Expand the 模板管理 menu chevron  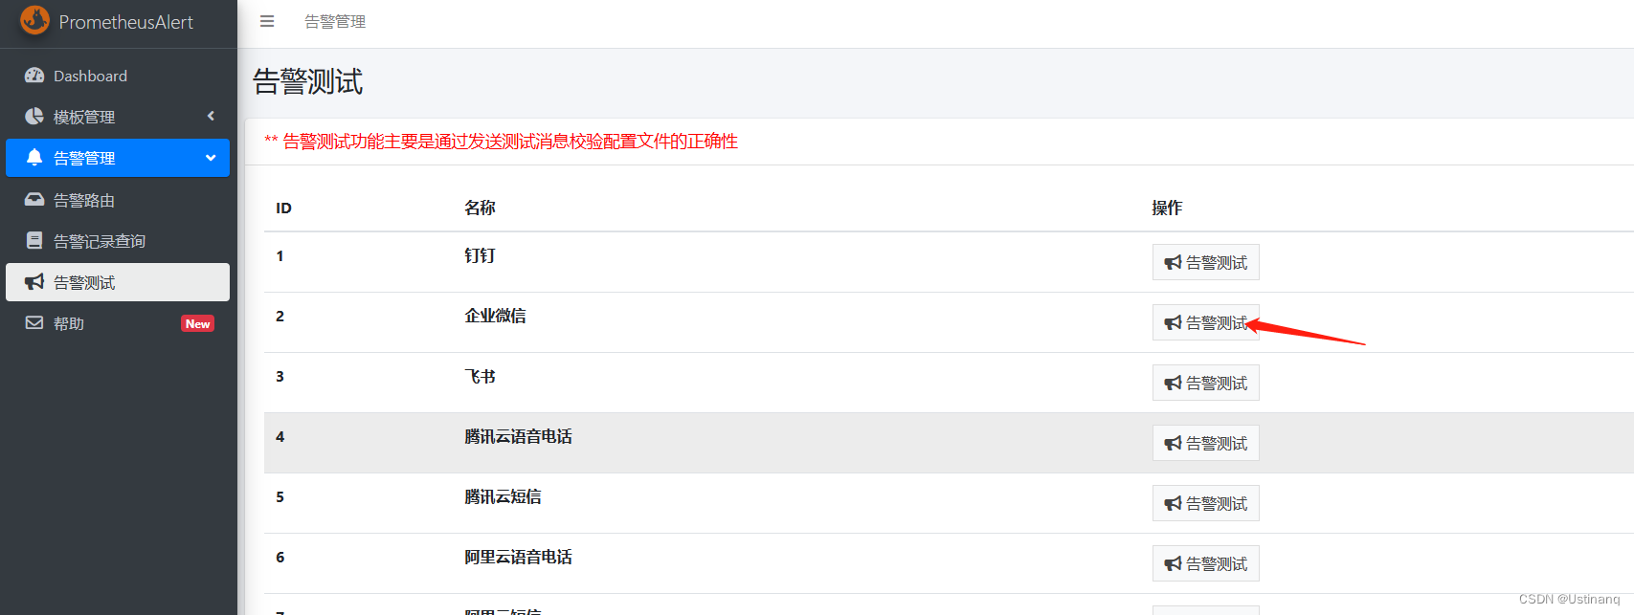tap(211, 116)
